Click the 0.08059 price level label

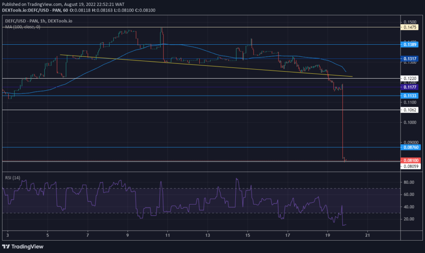tap(410, 166)
